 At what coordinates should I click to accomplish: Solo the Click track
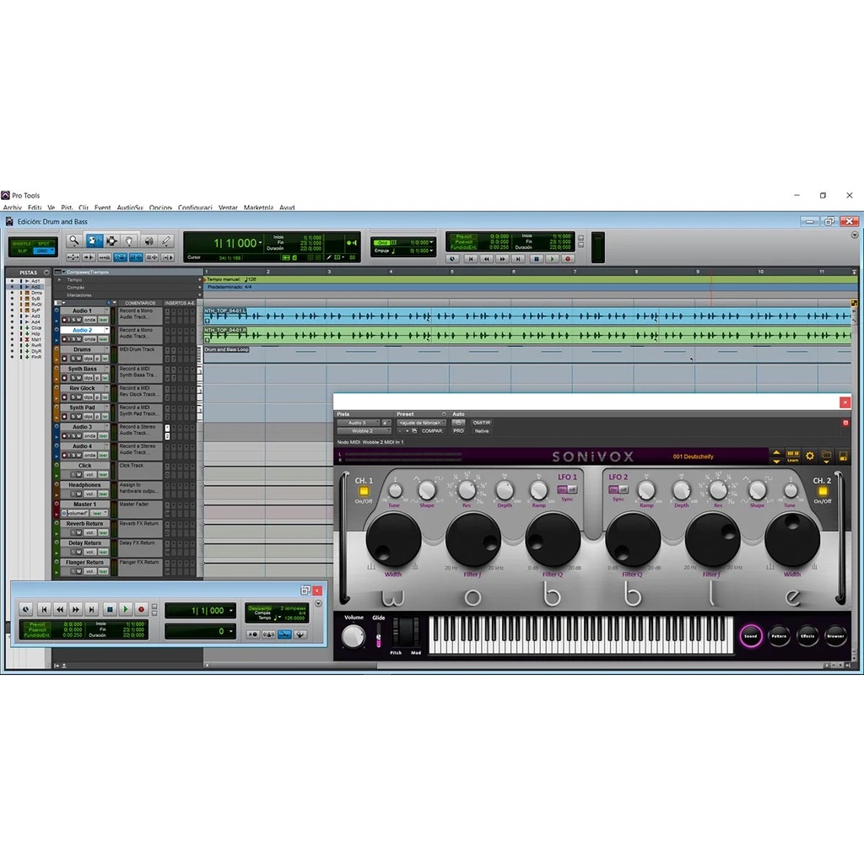click(x=73, y=474)
